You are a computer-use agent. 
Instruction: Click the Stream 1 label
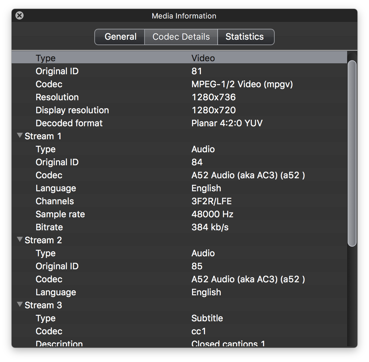(x=43, y=136)
